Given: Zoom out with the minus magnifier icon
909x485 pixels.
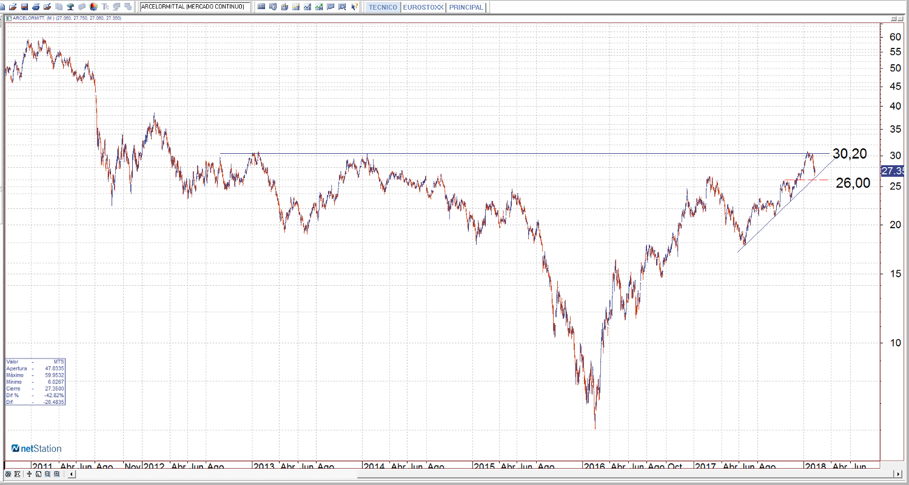Looking at the screenshot, I should (47, 474).
